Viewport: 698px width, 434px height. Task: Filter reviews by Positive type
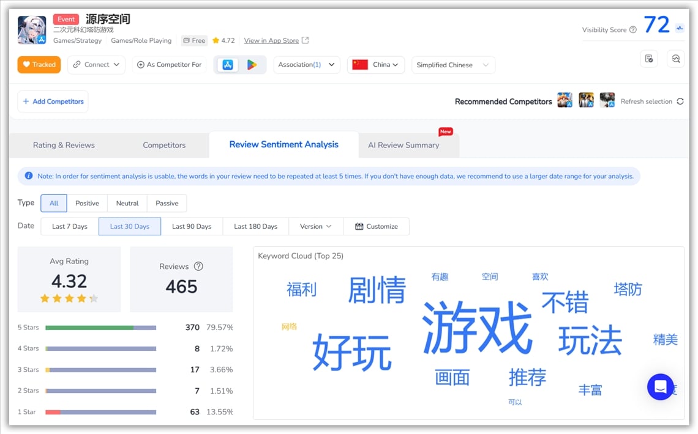click(87, 204)
